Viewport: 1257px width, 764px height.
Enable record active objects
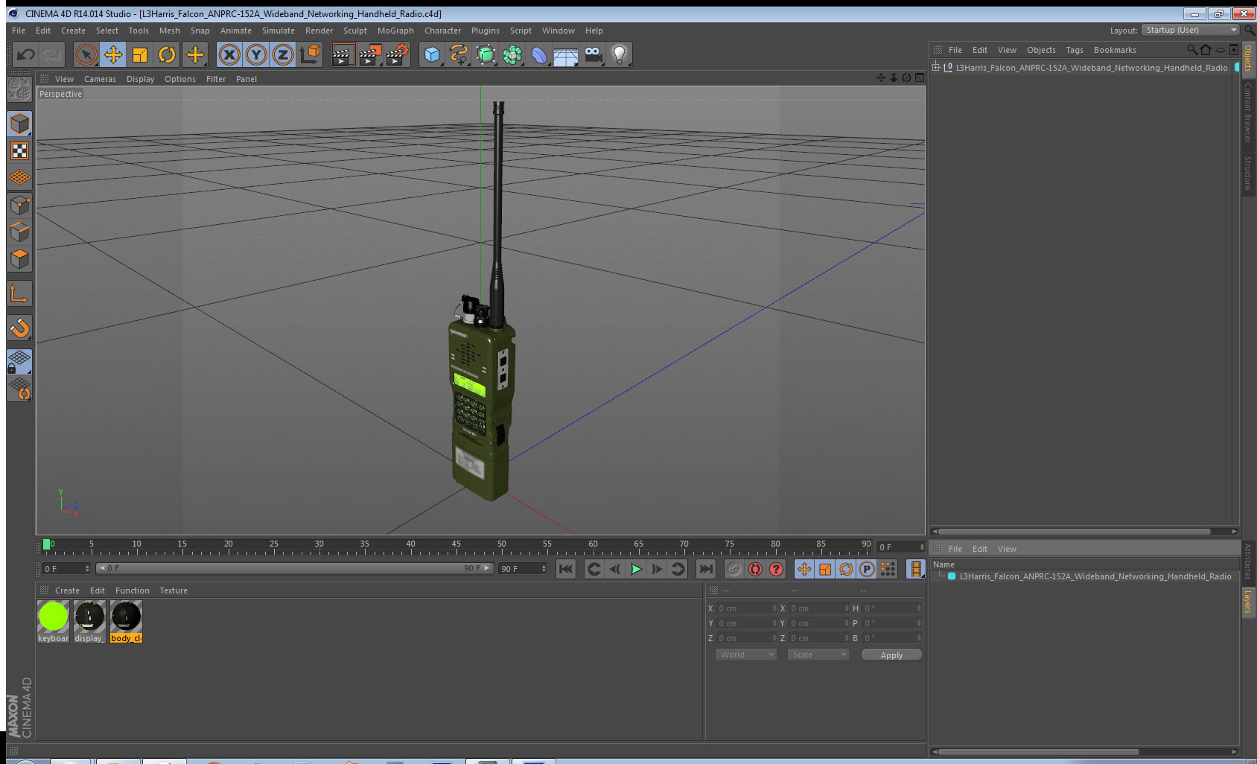[734, 569]
